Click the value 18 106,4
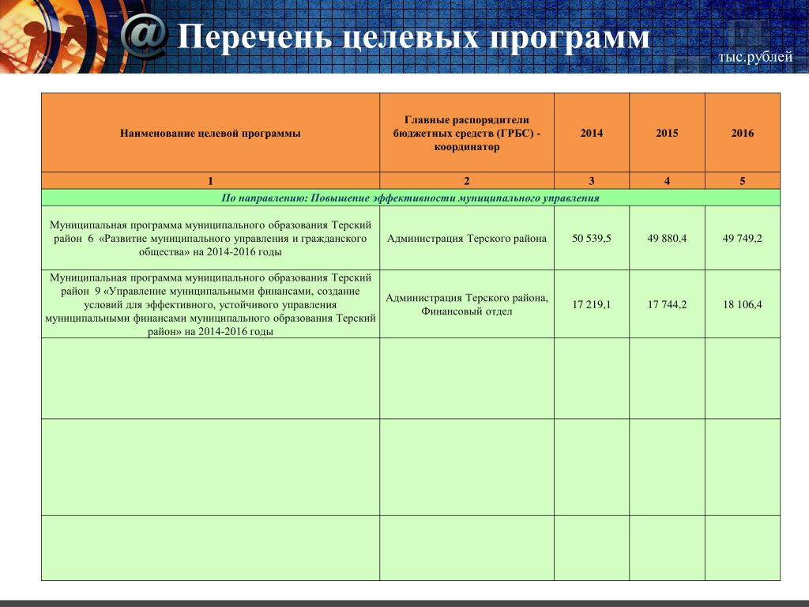809x607 pixels. tap(743, 304)
